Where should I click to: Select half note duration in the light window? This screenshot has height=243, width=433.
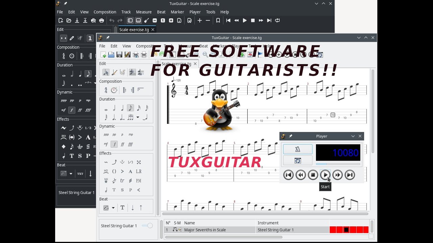[x=114, y=108]
